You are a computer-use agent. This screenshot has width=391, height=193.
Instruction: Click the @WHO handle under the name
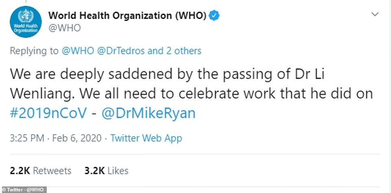[64, 28]
